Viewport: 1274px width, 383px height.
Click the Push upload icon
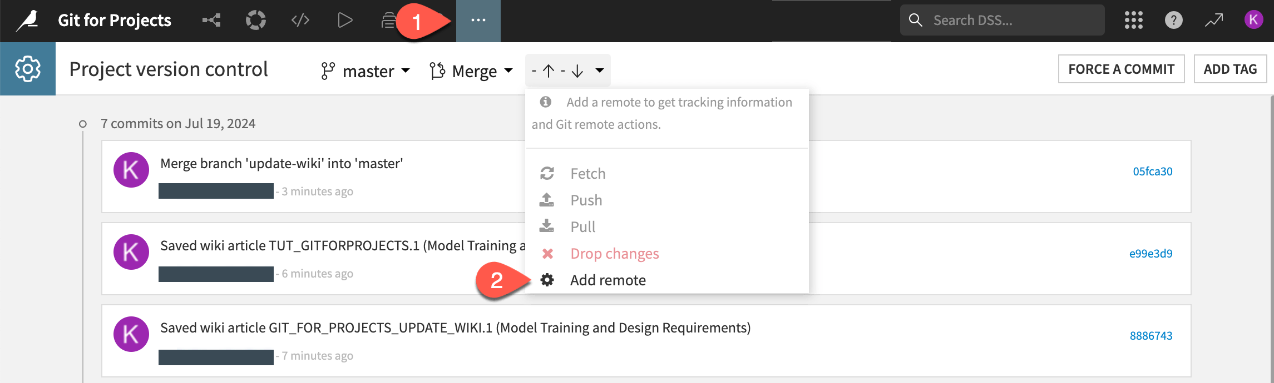547,200
